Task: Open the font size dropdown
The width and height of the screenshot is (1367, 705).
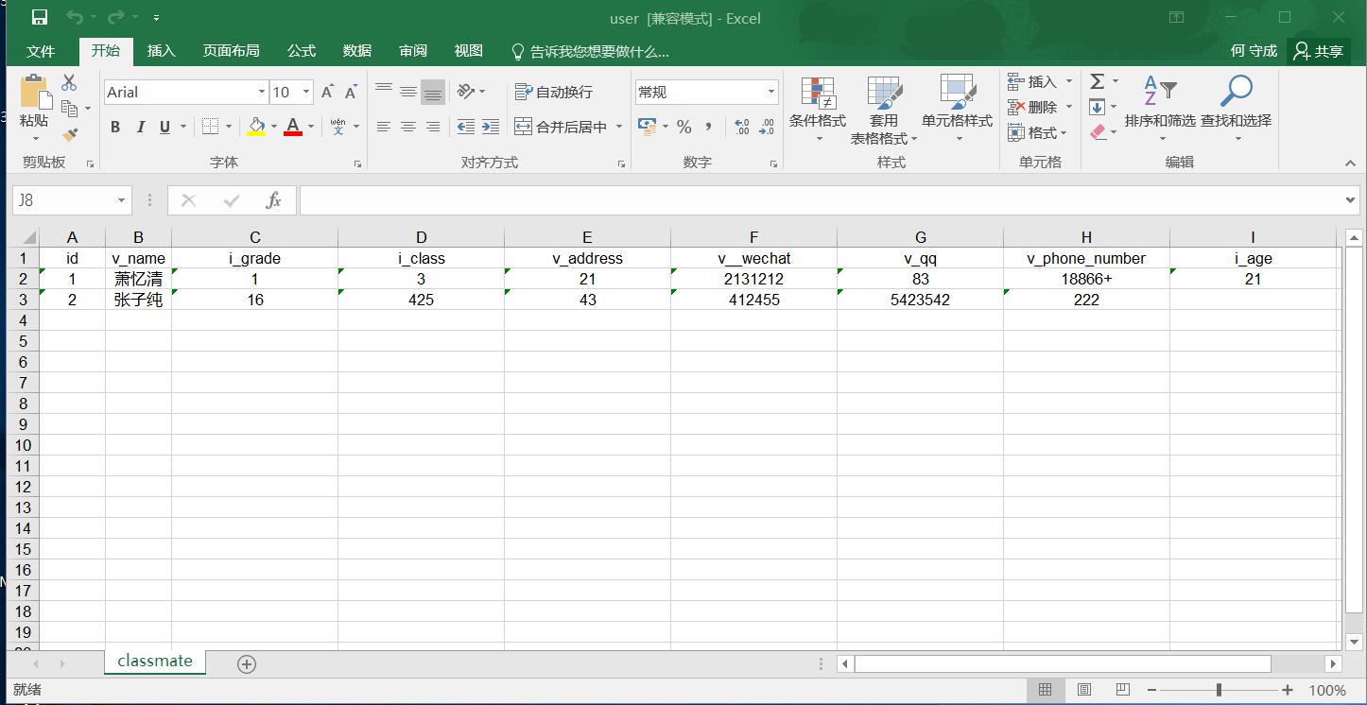Action: pos(306,92)
